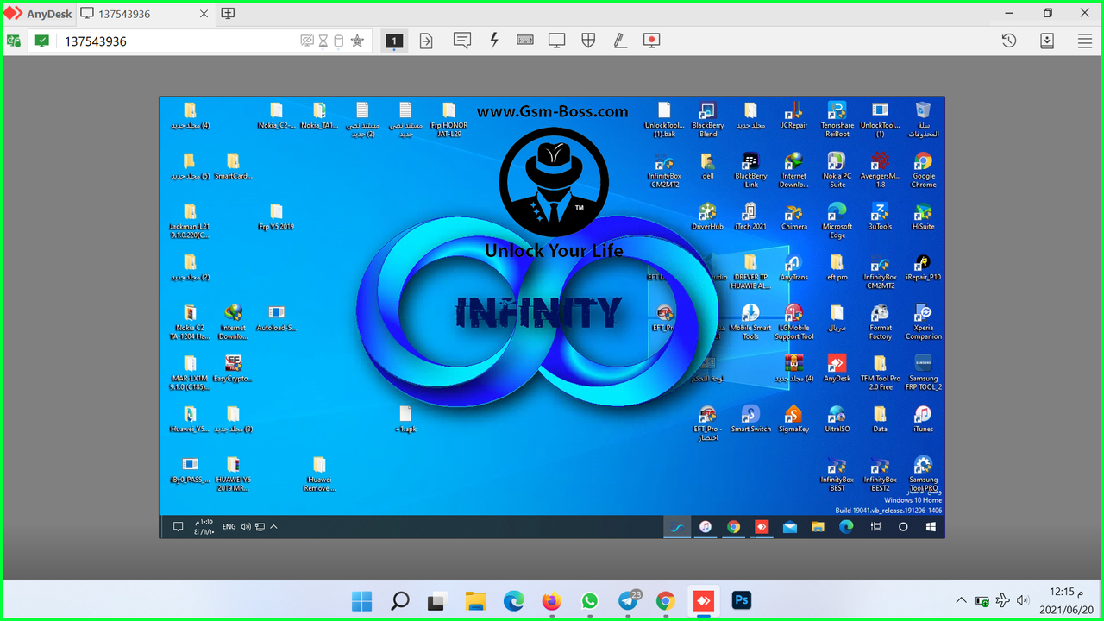Select AnyTrans shortcut
Screen dimensions: 1104x621
pyautogui.click(x=793, y=267)
